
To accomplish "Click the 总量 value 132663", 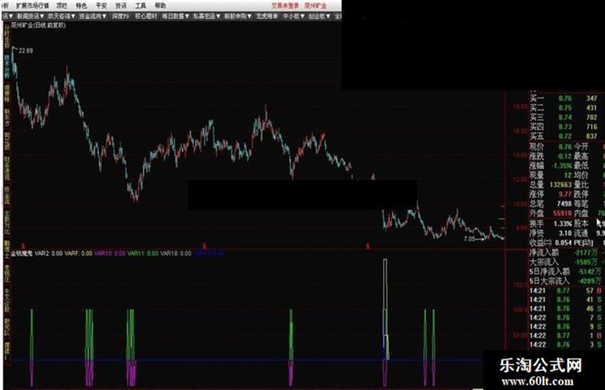I will [x=560, y=184].
